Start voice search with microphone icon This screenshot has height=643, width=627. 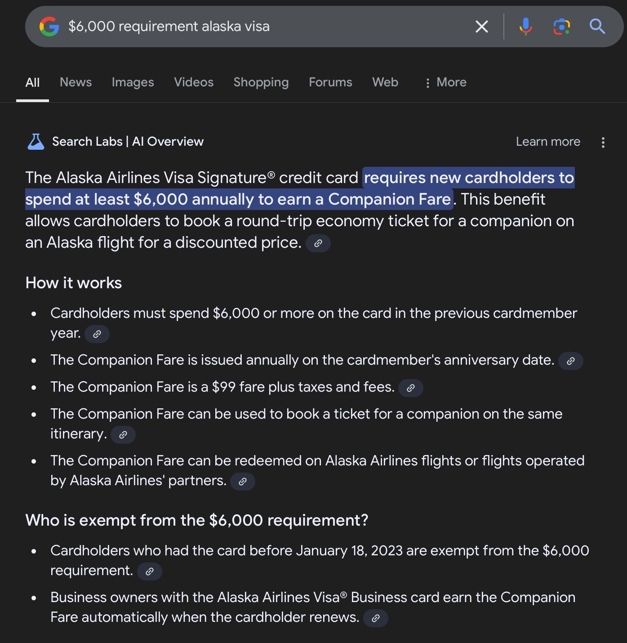point(525,27)
